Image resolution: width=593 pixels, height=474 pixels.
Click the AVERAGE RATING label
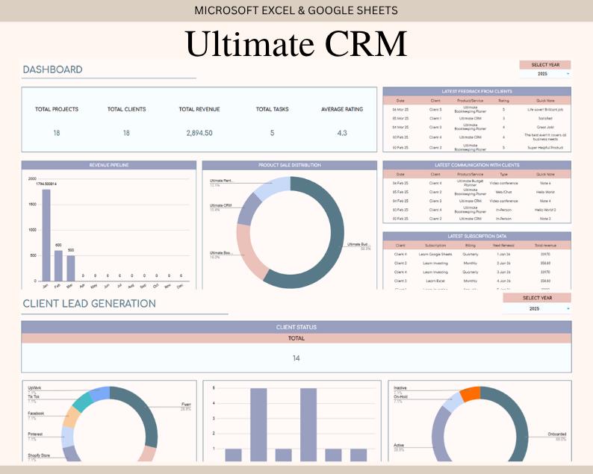[342, 109]
